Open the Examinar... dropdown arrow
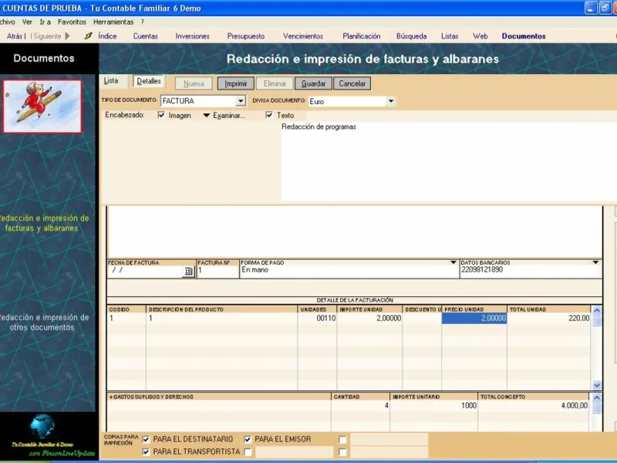617x463 pixels. [206, 115]
